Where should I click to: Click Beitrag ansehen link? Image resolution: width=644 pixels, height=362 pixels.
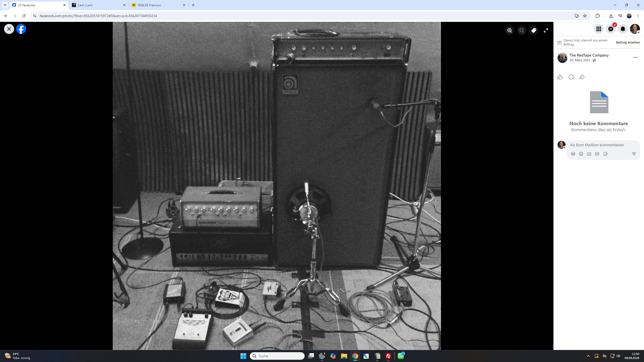click(628, 42)
